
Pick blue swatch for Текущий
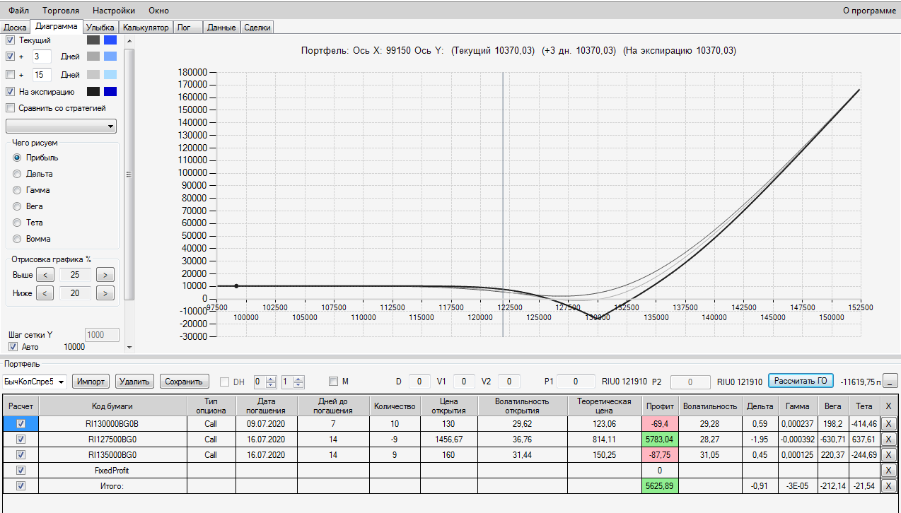tap(110, 40)
